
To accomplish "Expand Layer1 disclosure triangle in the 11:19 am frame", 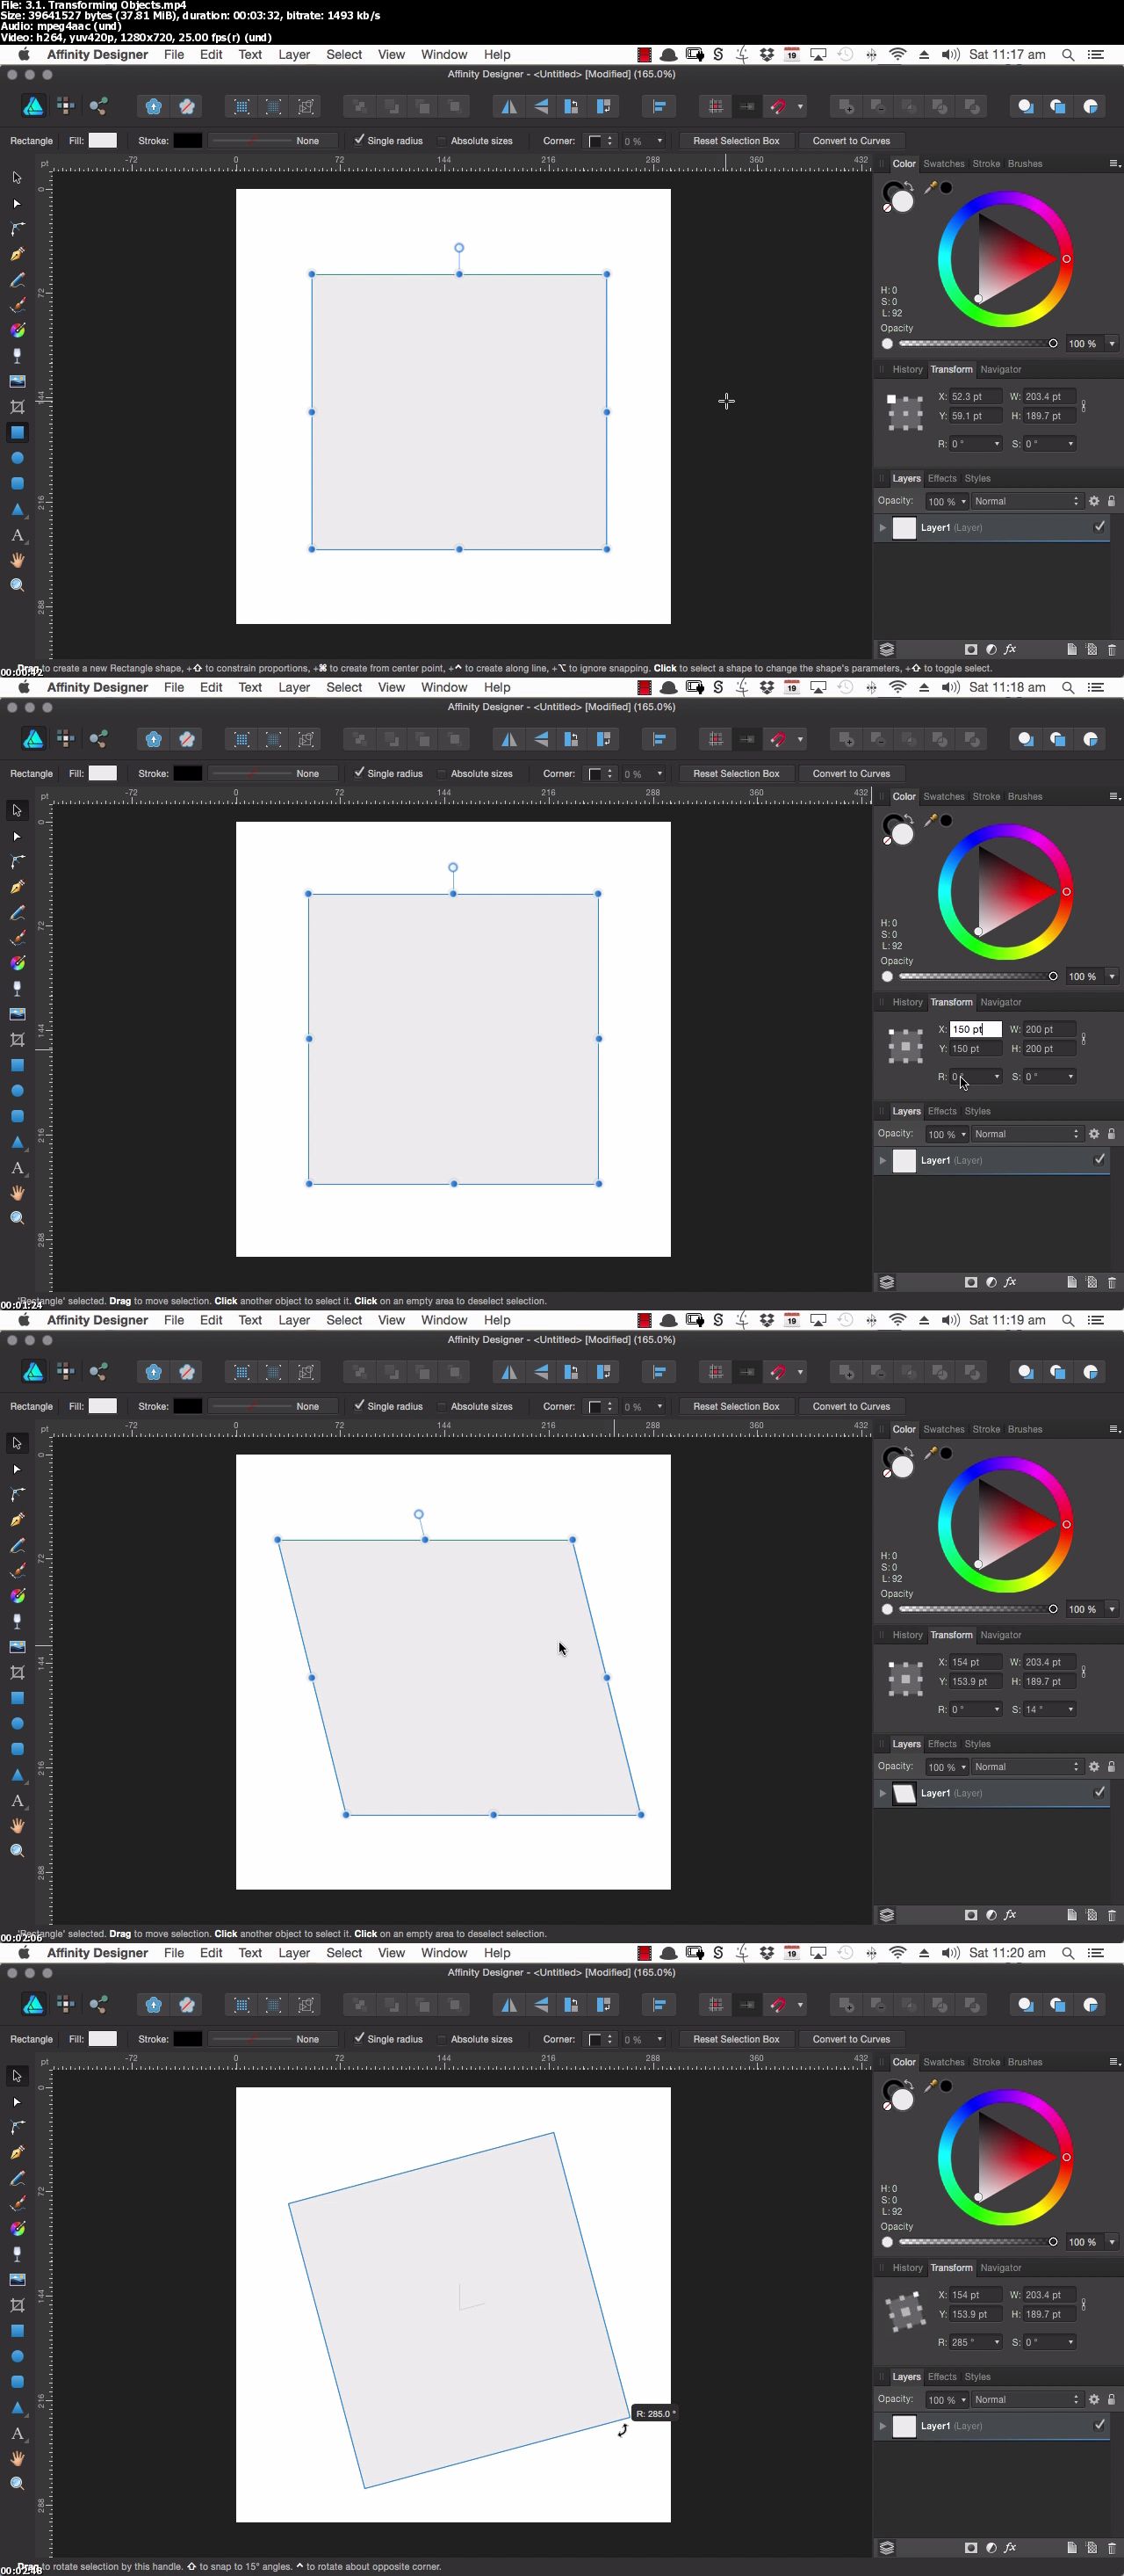I will [883, 1793].
